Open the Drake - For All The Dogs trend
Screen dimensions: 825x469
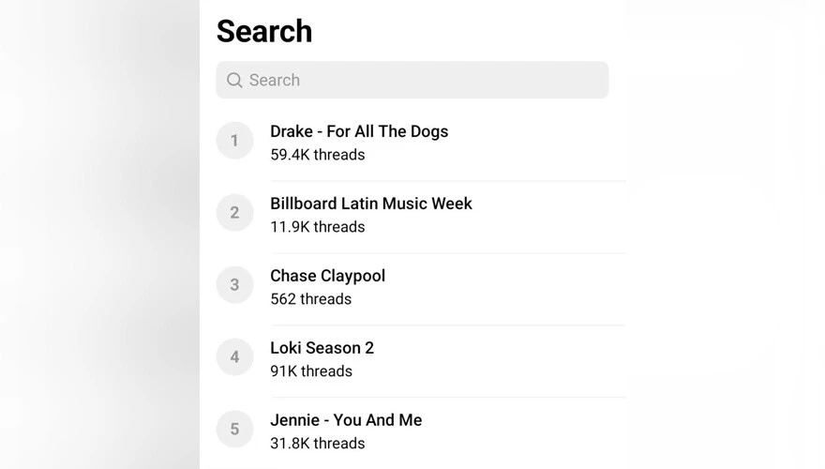coord(359,131)
